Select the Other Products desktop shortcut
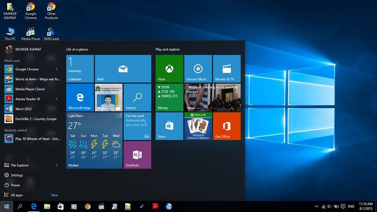This screenshot has height=212, width=377. tap(51, 11)
